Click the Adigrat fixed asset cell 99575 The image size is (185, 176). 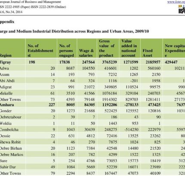154,87
